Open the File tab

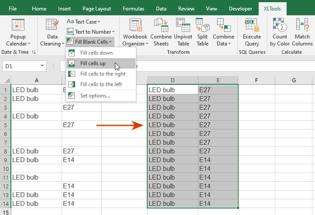(13, 9)
